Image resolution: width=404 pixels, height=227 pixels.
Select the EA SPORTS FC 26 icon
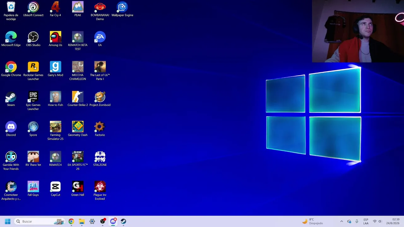tap(78, 161)
